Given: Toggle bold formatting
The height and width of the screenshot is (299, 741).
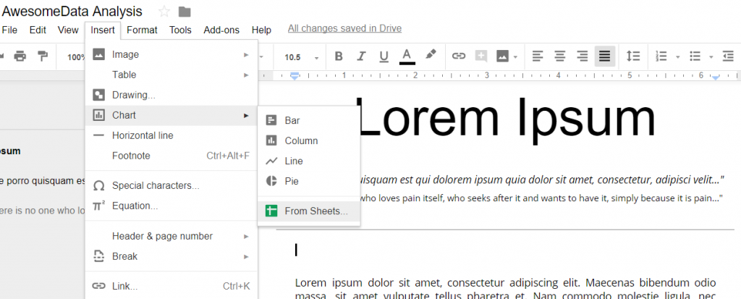Looking at the screenshot, I should coord(339,56).
